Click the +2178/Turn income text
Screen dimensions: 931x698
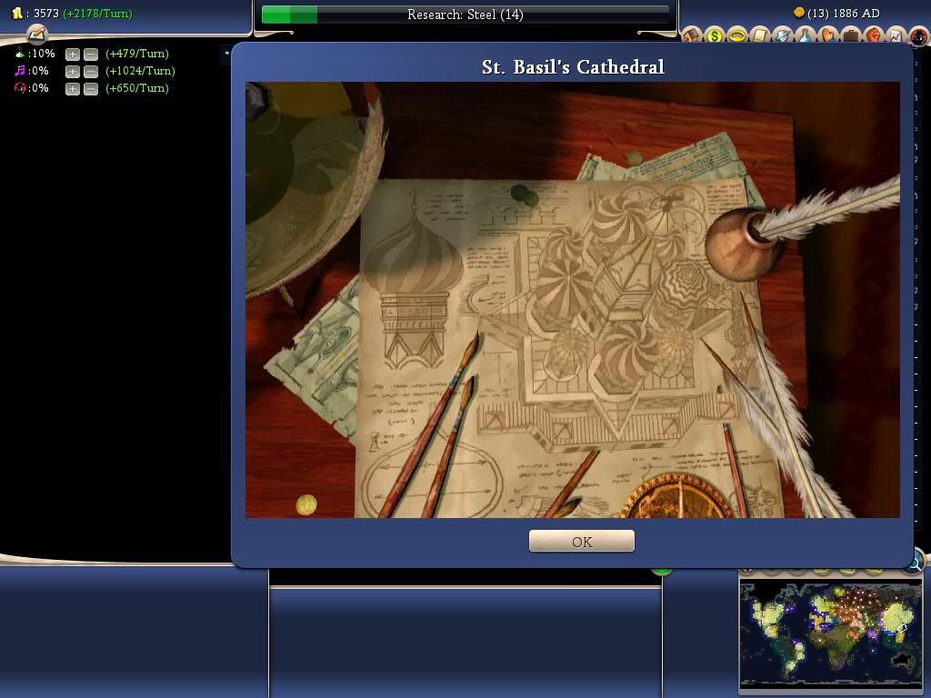97,13
